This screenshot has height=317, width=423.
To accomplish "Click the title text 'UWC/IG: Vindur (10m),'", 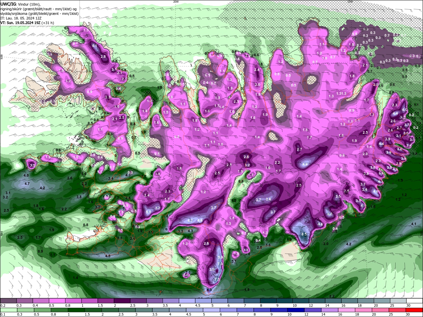I will (x=20, y=4).
